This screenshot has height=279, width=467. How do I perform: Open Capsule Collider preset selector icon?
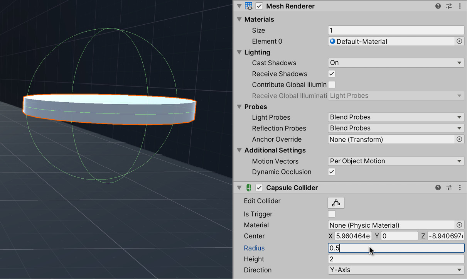[449, 188]
